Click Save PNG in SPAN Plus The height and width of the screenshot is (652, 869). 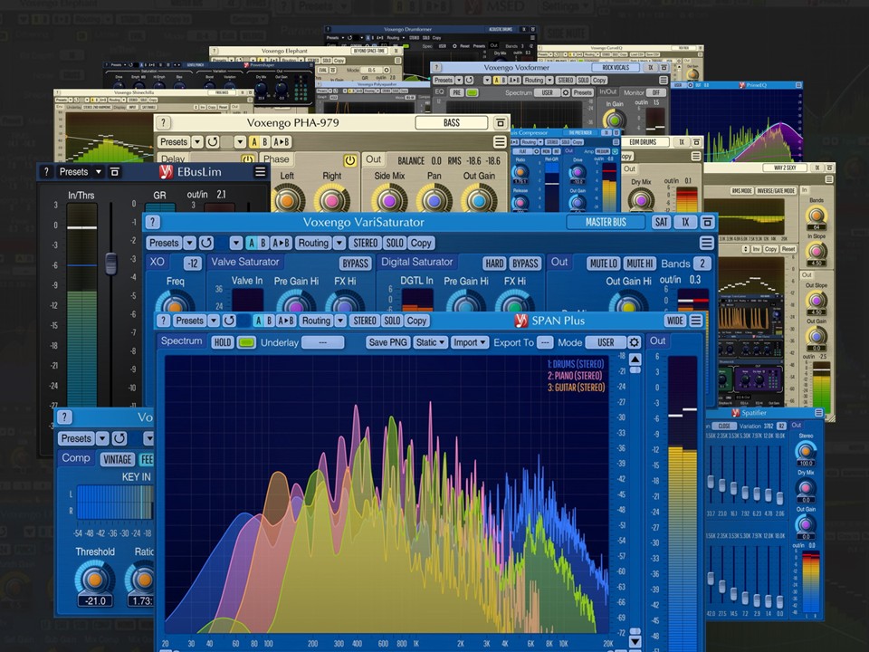(388, 342)
